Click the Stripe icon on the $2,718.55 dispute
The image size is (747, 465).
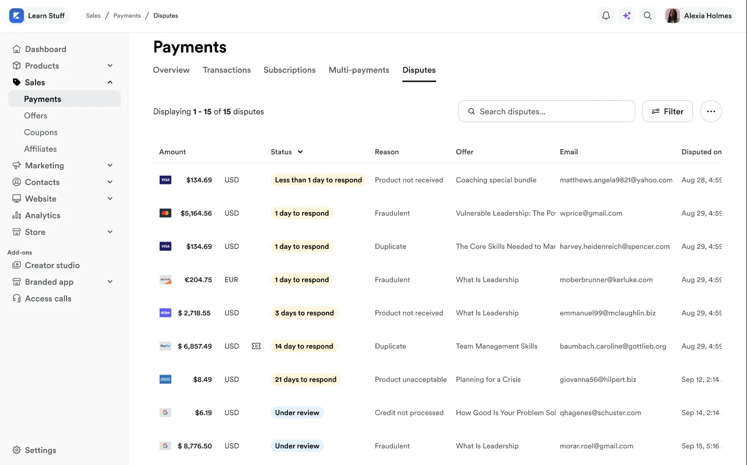pos(165,312)
